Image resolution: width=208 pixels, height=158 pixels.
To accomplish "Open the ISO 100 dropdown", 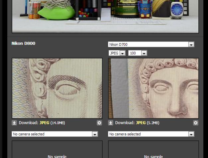I will tap(138, 53).
